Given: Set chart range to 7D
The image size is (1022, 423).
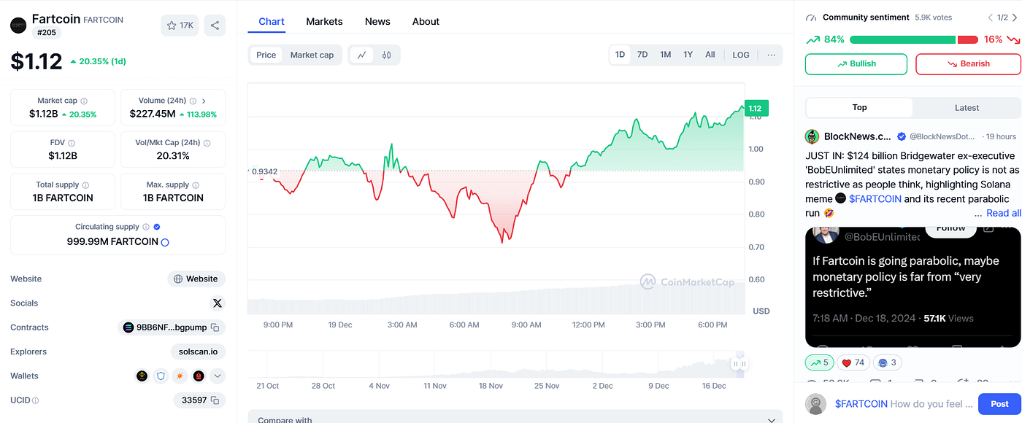Looking at the screenshot, I should tap(642, 55).
